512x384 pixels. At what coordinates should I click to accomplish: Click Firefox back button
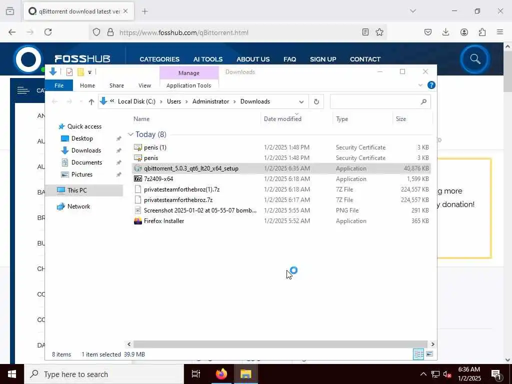click(x=12, y=32)
